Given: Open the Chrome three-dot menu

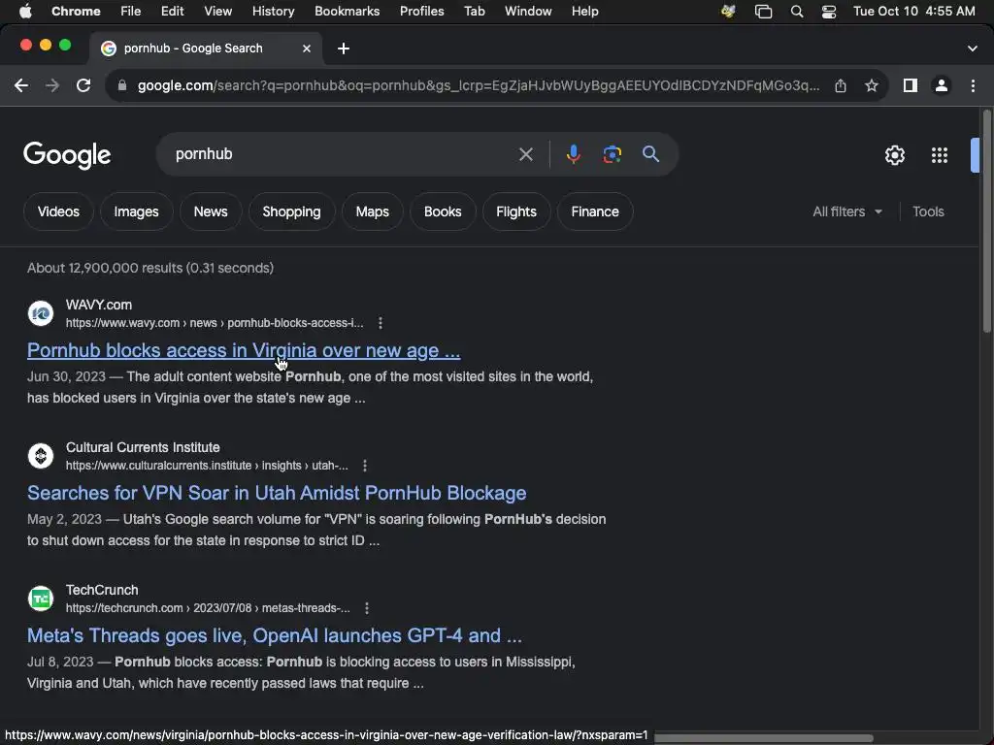Looking at the screenshot, I should [973, 85].
